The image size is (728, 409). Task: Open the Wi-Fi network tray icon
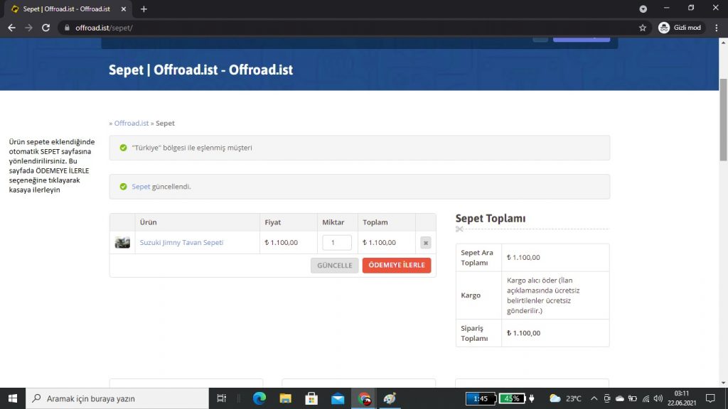(646, 398)
